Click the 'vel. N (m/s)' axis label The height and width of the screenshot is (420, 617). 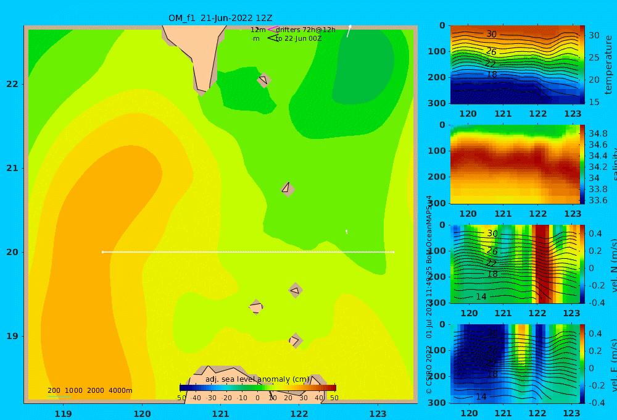click(x=614, y=265)
